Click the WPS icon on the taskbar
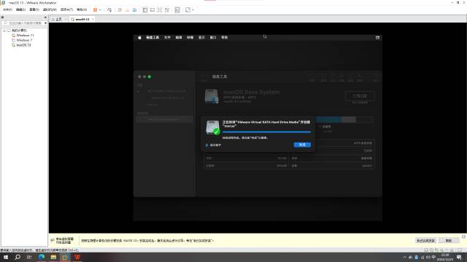Screen dimensions: 467x262 (77, 257)
